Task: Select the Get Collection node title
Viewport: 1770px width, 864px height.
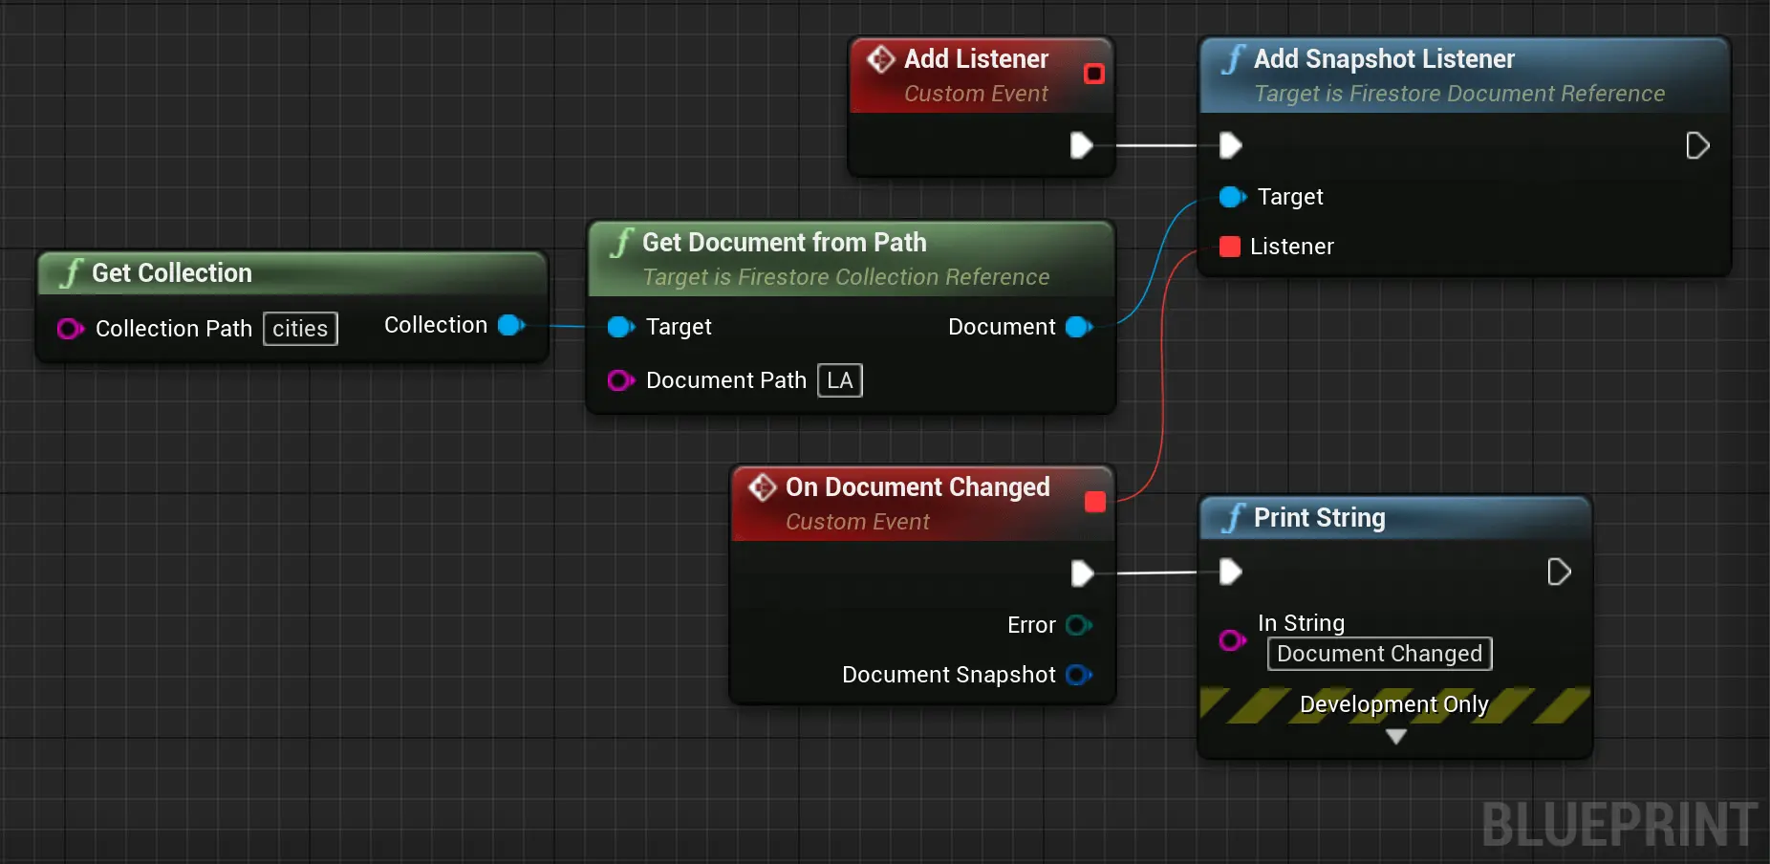Action: (172, 273)
